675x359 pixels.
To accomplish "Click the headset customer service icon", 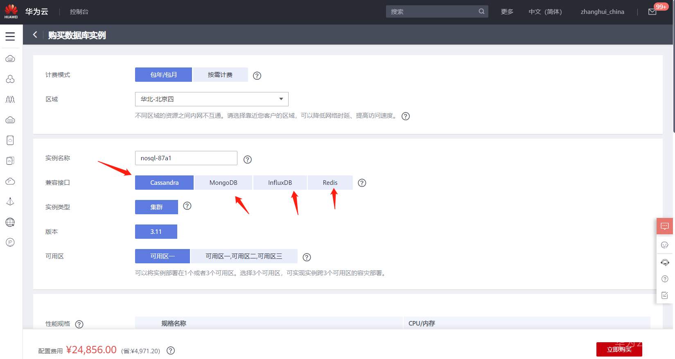I will pyautogui.click(x=665, y=262).
